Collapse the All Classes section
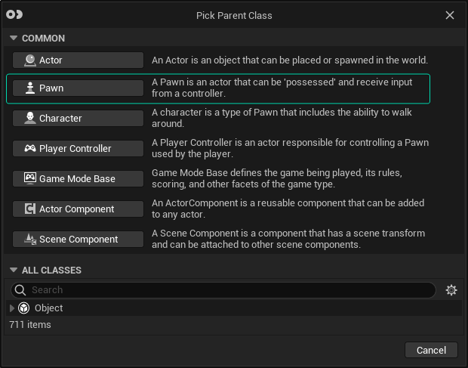The image size is (468, 368). [13, 271]
